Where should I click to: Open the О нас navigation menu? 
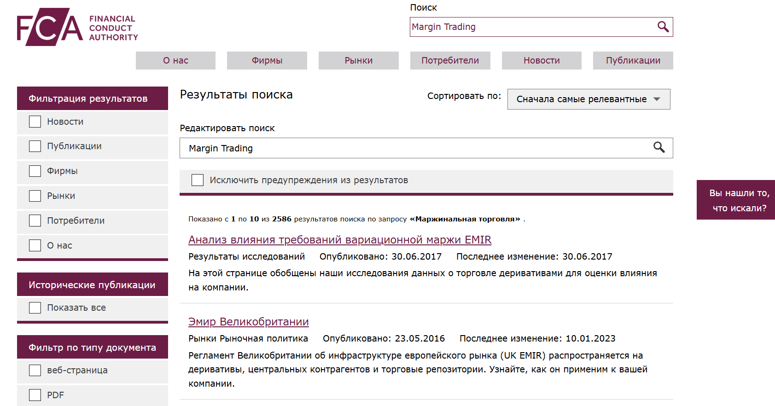point(175,60)
